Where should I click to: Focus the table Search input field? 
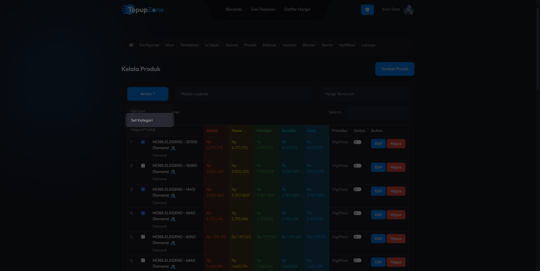tap(377, 112)
